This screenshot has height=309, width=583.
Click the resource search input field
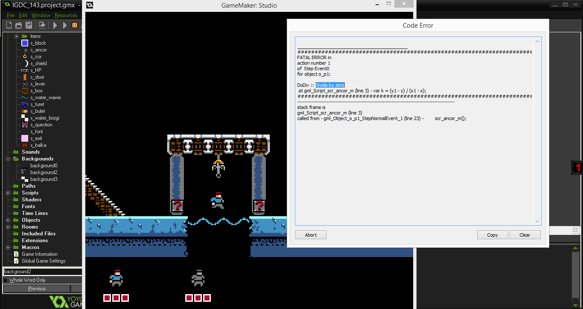point(42,272)
